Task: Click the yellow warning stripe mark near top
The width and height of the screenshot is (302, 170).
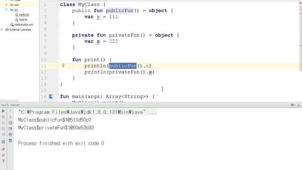Action: pyautogui.click(x=301, y=13)
